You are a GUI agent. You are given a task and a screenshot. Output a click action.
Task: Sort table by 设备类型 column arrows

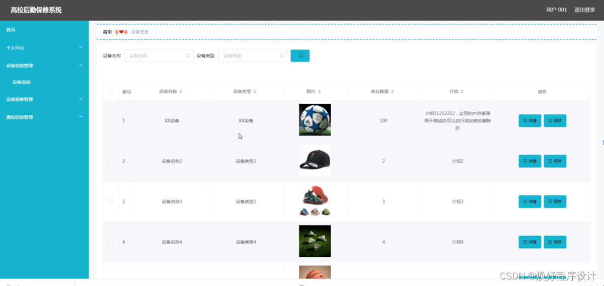click(255, 92)
